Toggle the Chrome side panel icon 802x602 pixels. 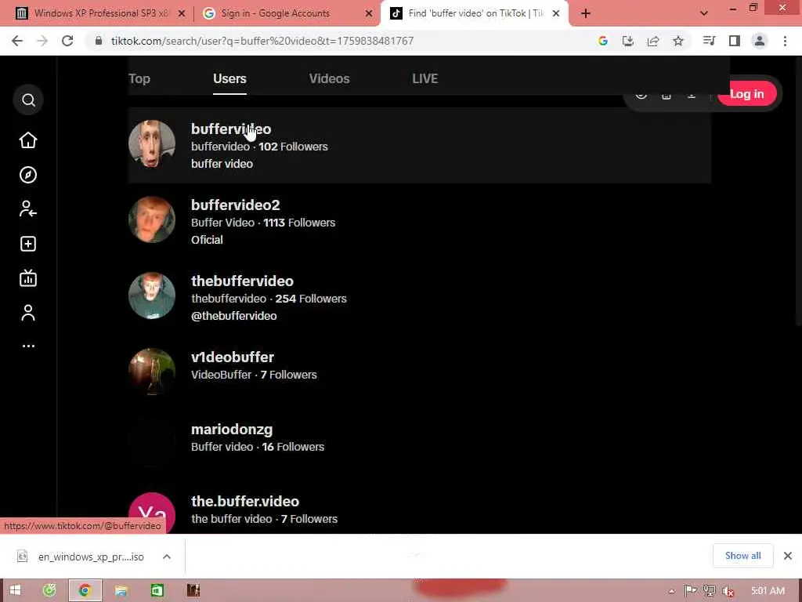pos(734,41)
